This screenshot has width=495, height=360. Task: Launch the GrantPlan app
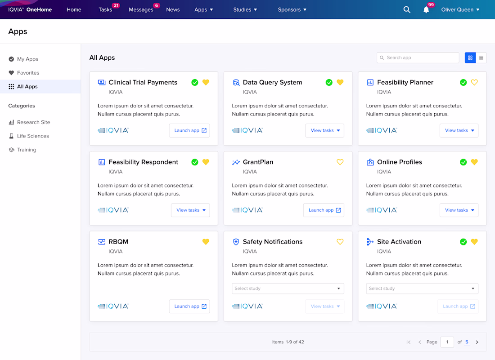(324, 210)
